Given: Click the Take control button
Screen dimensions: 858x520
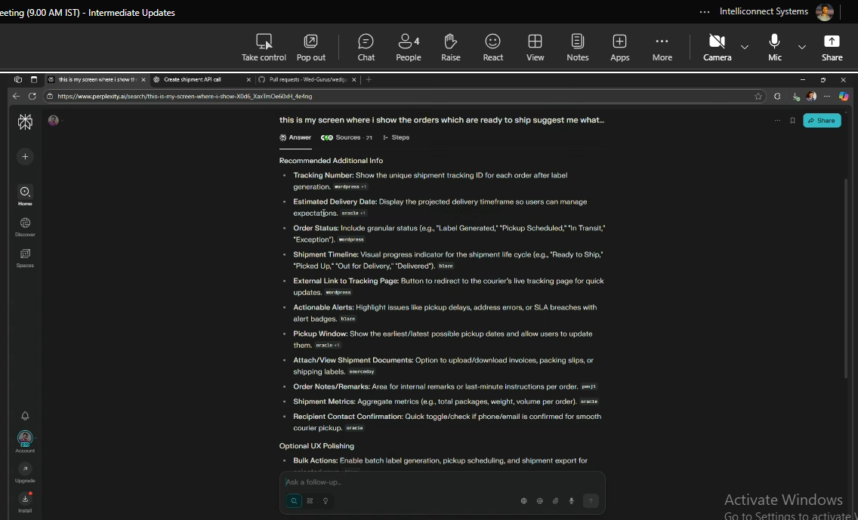Looking at the screenshot, I should point(264,47).
